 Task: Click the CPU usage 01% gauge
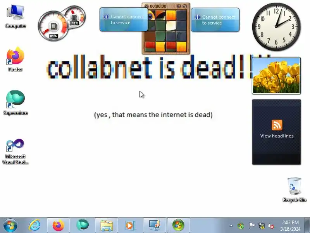coord(53,26)
